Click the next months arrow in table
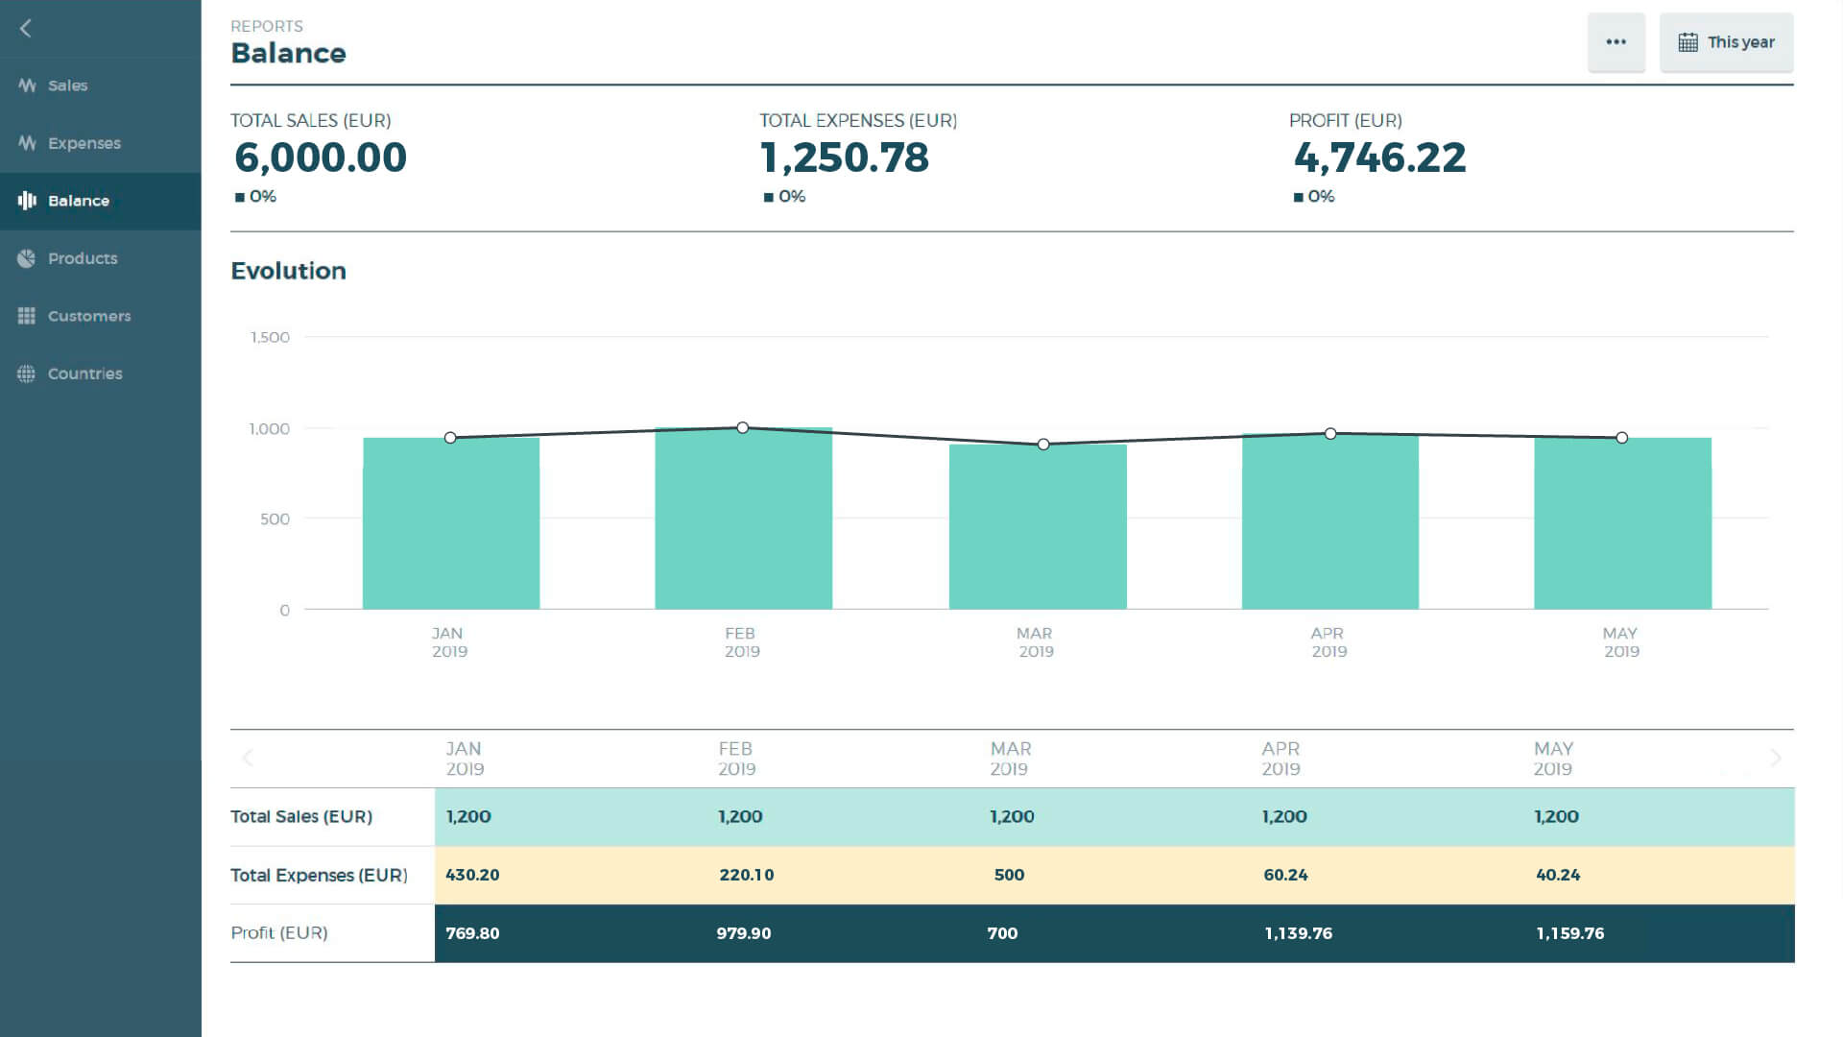Image resolution: width=1843 pixels, height=1037 pixels. [1776, 758]
